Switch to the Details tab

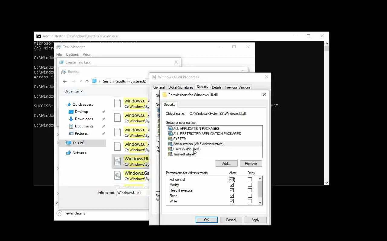coord(217,87)
